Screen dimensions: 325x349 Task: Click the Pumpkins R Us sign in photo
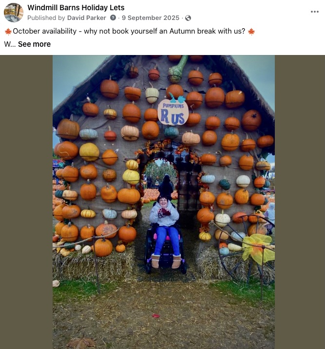pyautogui.click(x=173, y=112)
